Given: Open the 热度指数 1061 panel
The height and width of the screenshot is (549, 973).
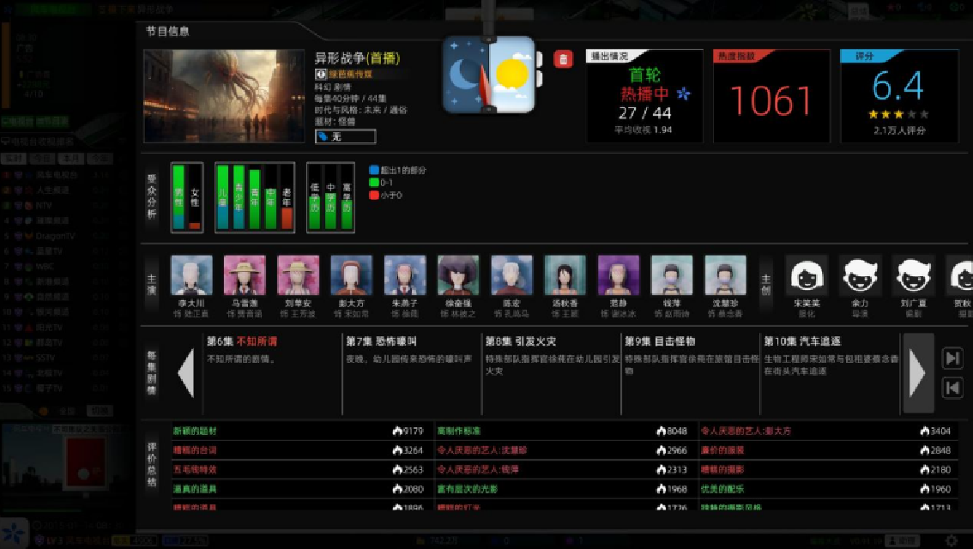Looking at the screenshot, I should (771, 96).
